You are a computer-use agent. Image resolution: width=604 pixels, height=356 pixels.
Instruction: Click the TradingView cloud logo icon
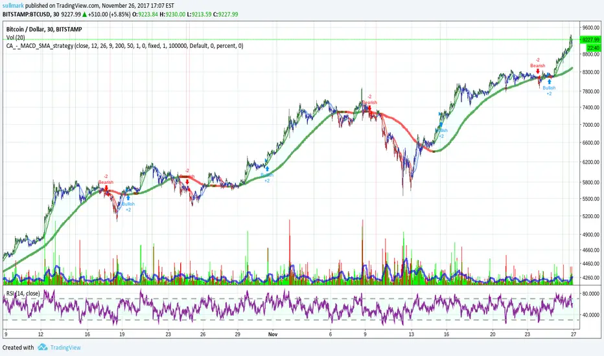[x=42, y=347]
